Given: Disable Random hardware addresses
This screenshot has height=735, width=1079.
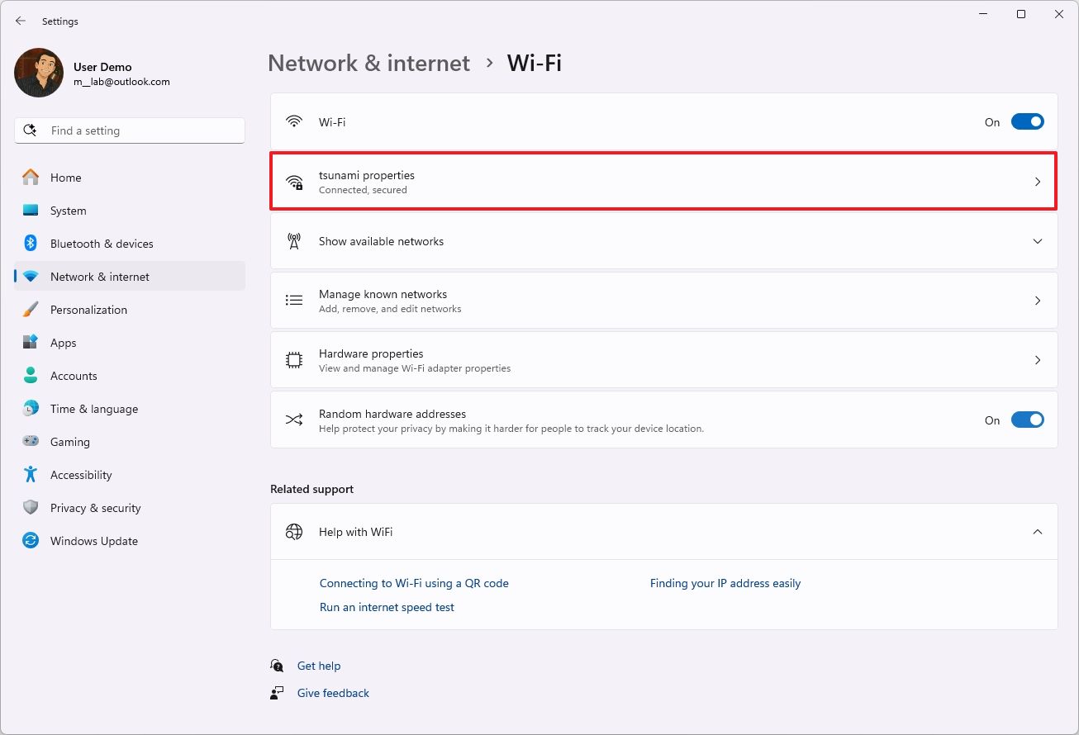Looking at the screenshot, I should pos(1027,420).
